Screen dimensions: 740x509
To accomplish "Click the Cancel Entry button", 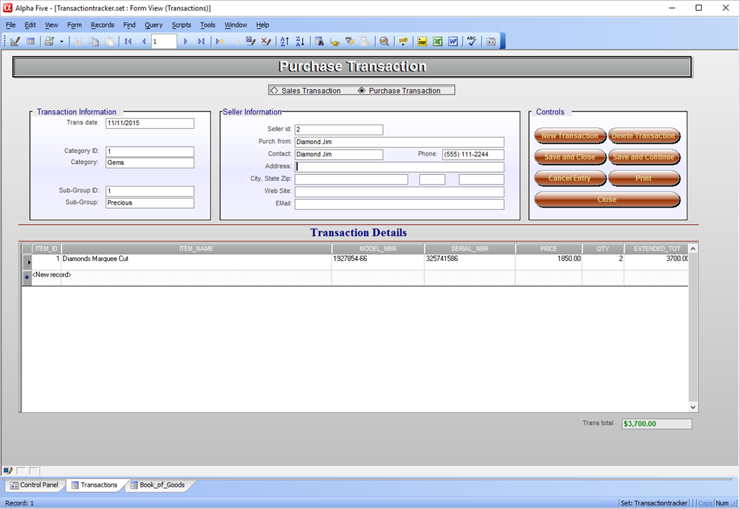I will [569, 178].
